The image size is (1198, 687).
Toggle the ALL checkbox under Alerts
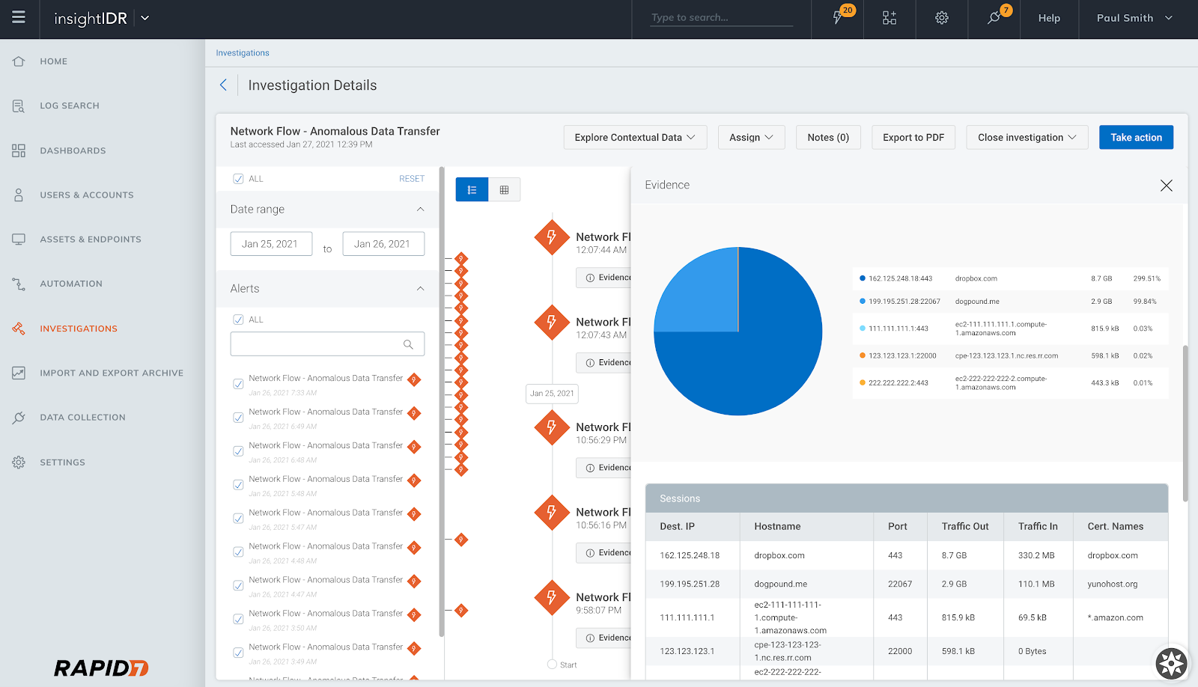[x=238, y=320]
